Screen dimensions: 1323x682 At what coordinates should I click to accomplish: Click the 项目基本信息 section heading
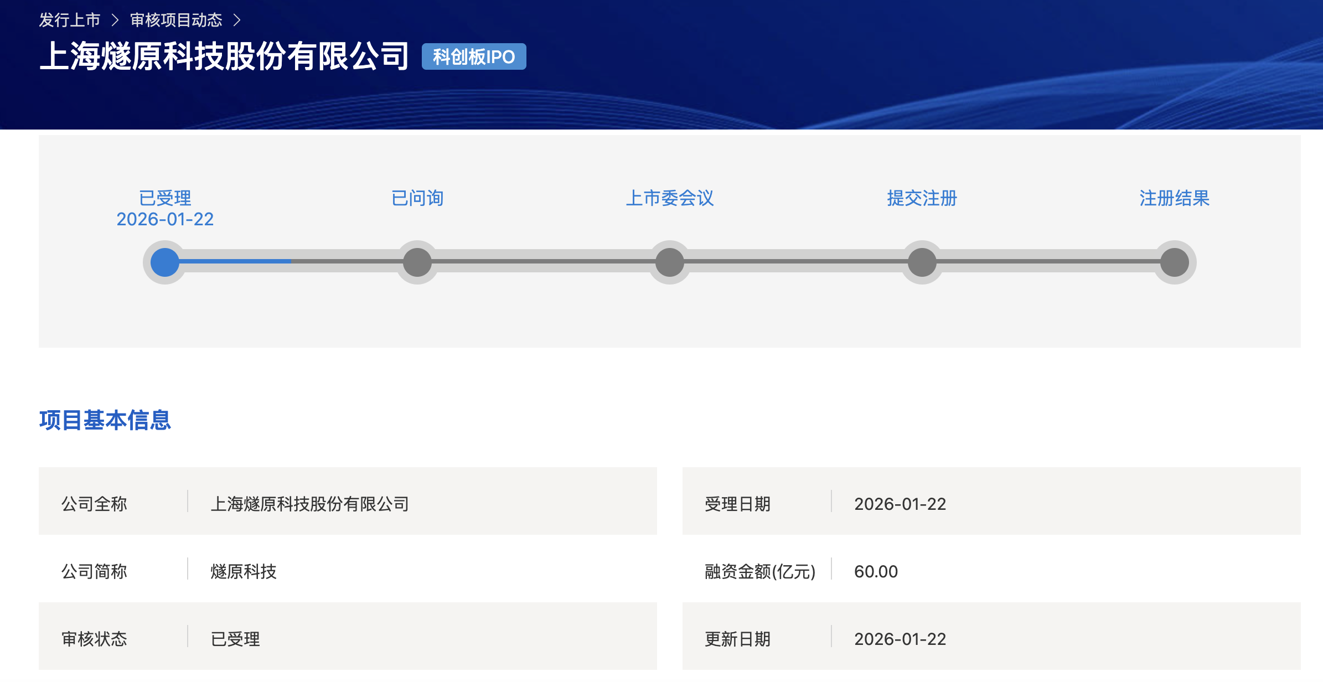tap(105, 420)
